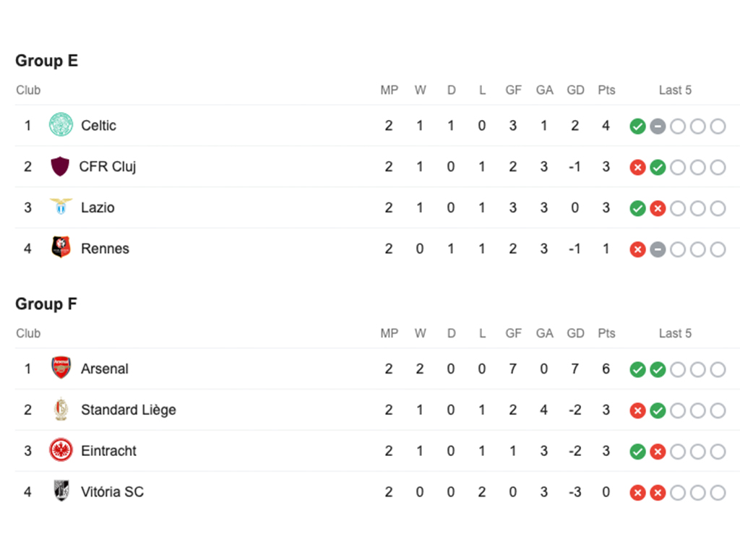Open the Eintracht team name link
This screenshot has height=555, width=740.
click(108, 451)
